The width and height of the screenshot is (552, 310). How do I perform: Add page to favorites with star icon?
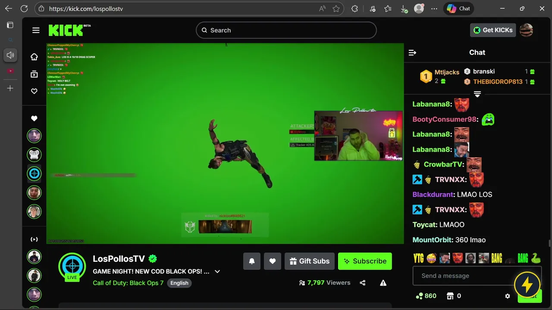336,9
